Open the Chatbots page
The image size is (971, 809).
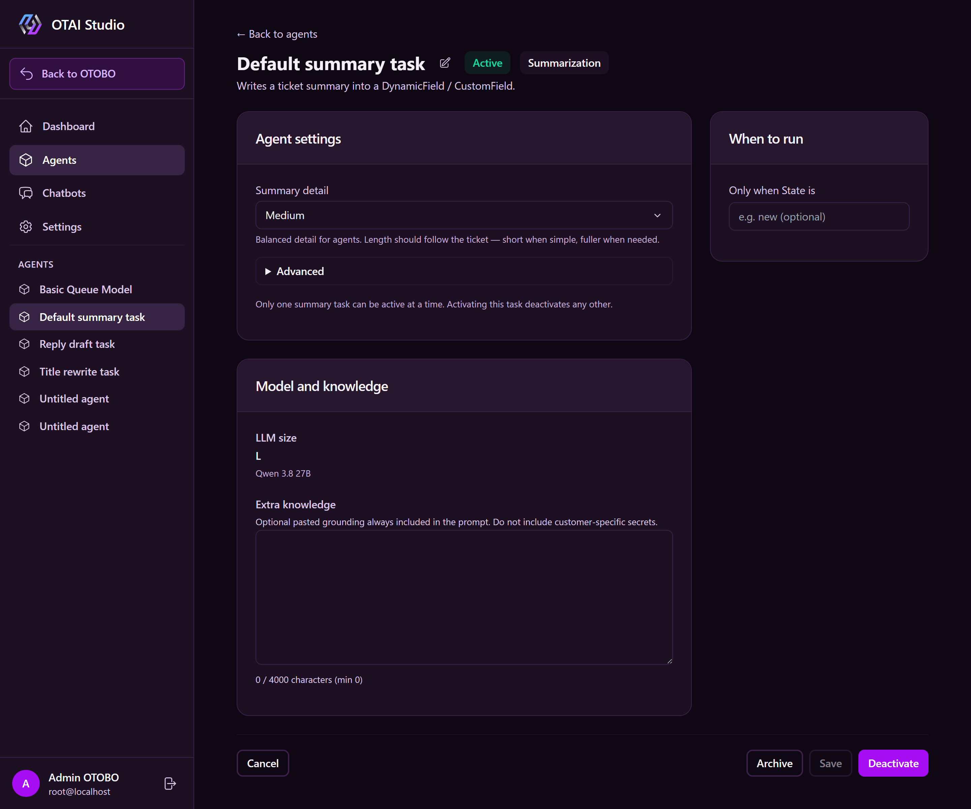tap(97, 193)
